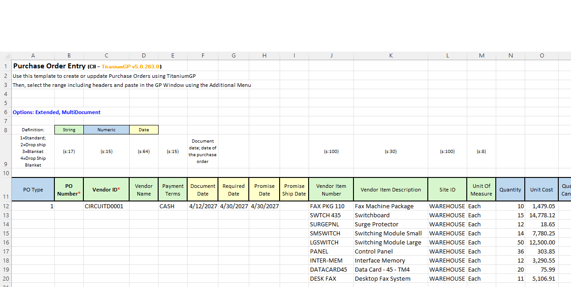Screen dimensions: 571x287
Task: Click the SWTCH 435 item cell
Action: pos(331,215)
